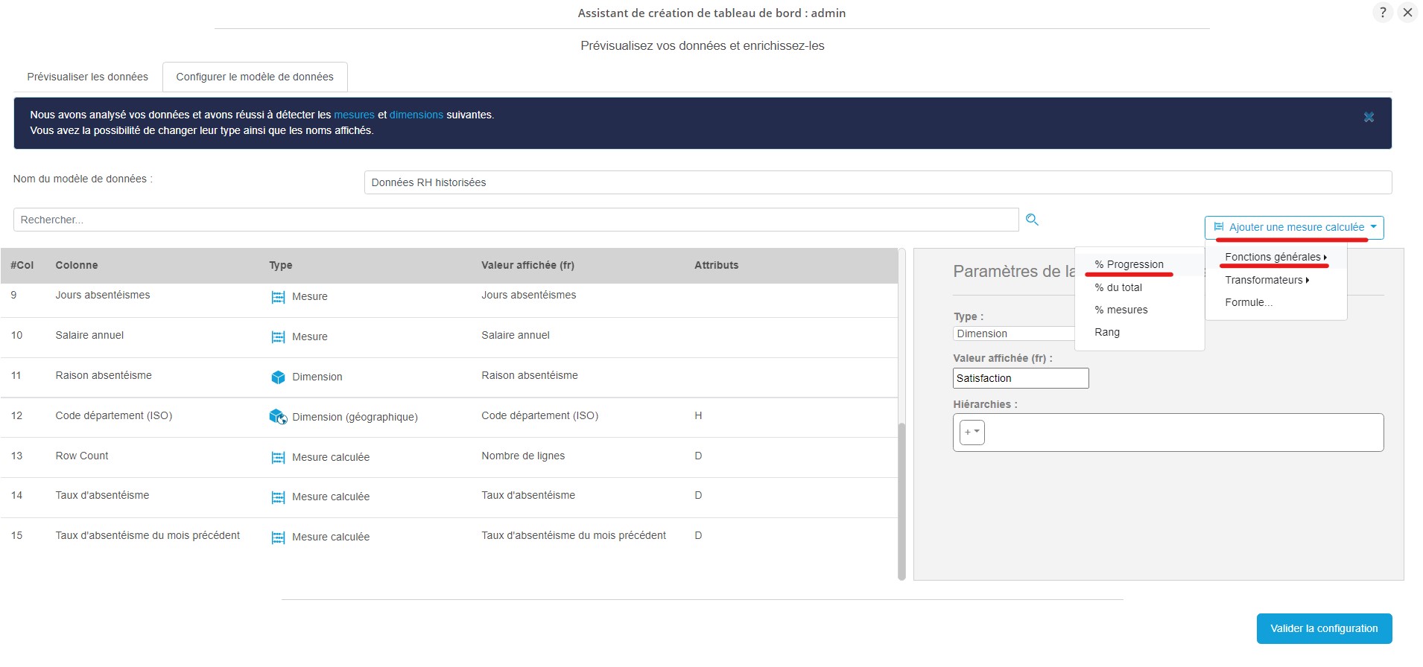This screenshot has width=1423, height=667.
Task: Open the Ajouter une mesure calculée dropdown
Action: 1294,228
